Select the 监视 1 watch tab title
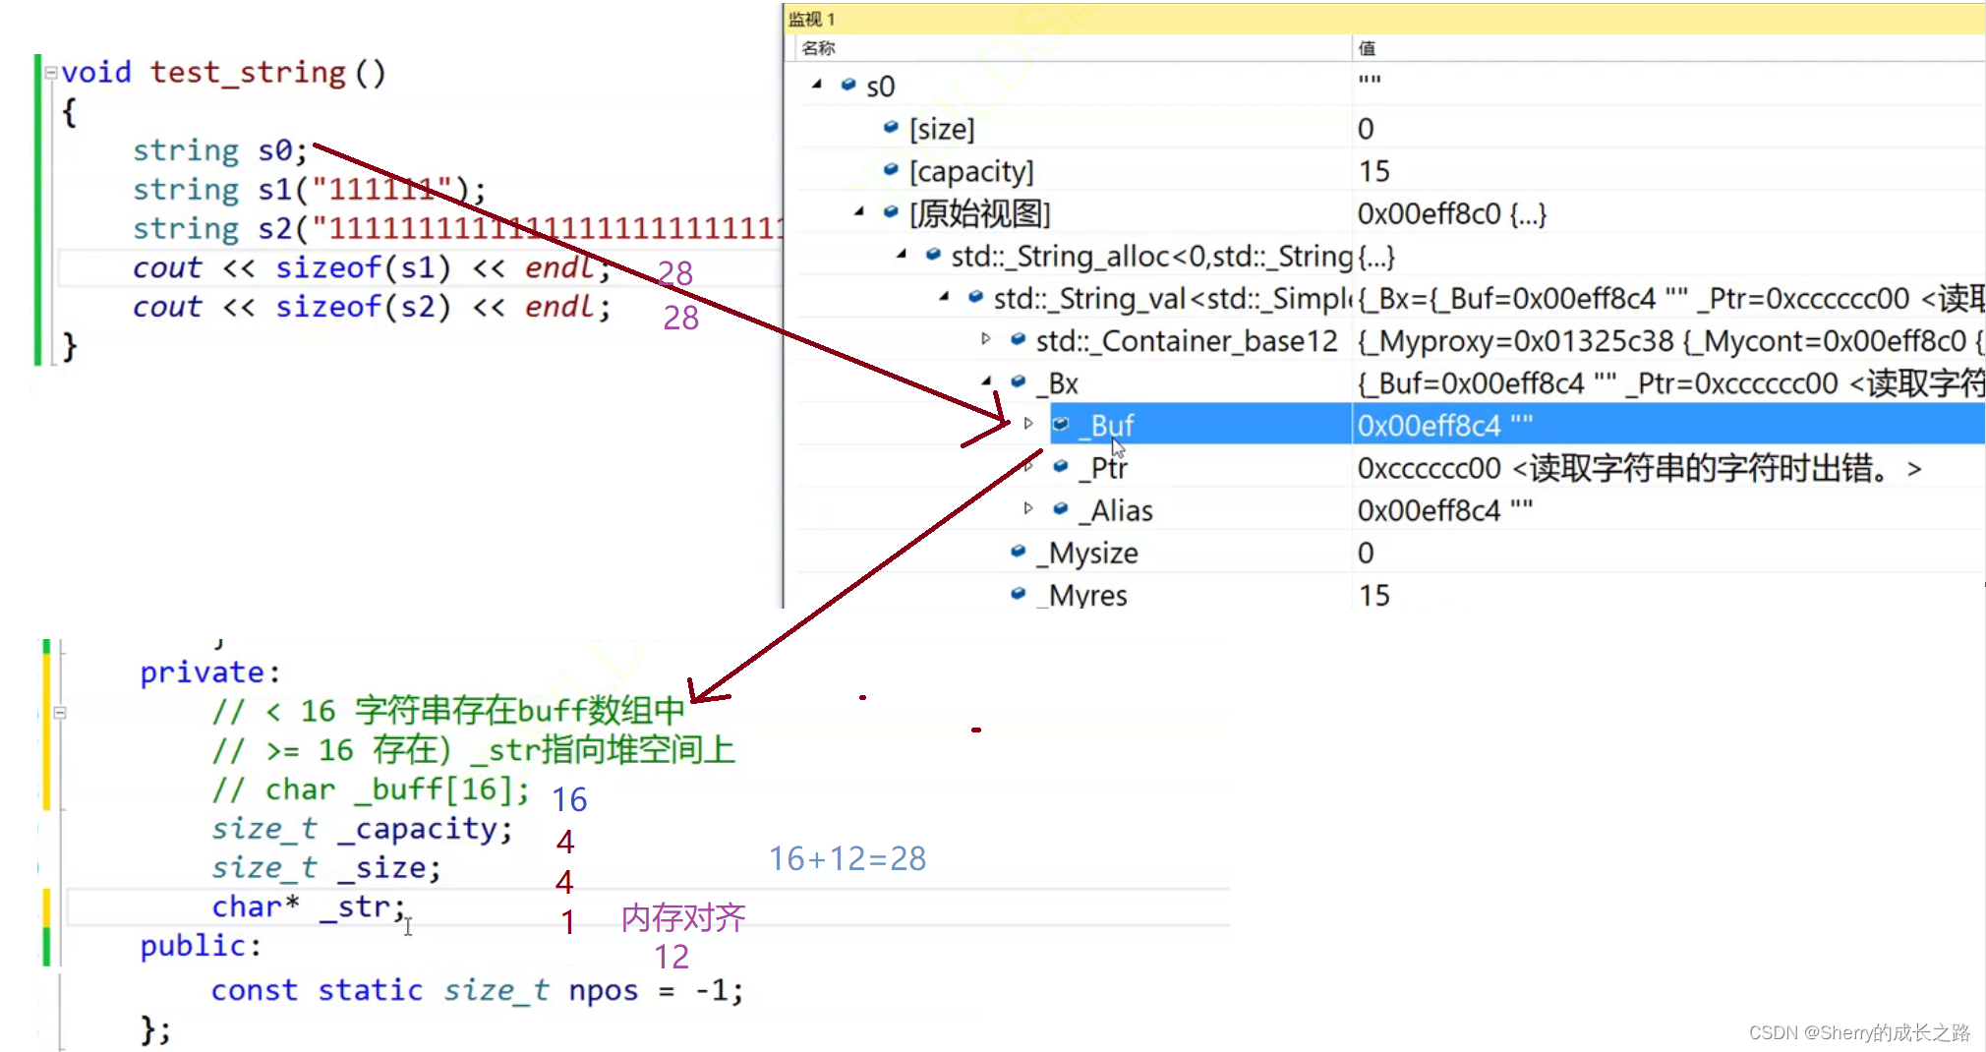Screen dimensions: 1986x1052 point(812,19)
